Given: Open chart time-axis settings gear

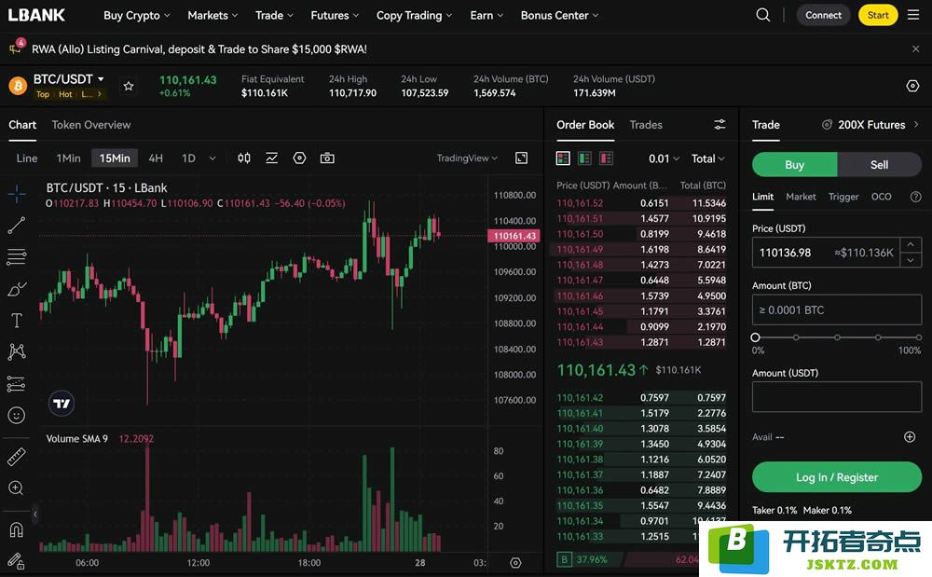Looking at the screenshot, I should pyautogui.click(x=515, y=563).
